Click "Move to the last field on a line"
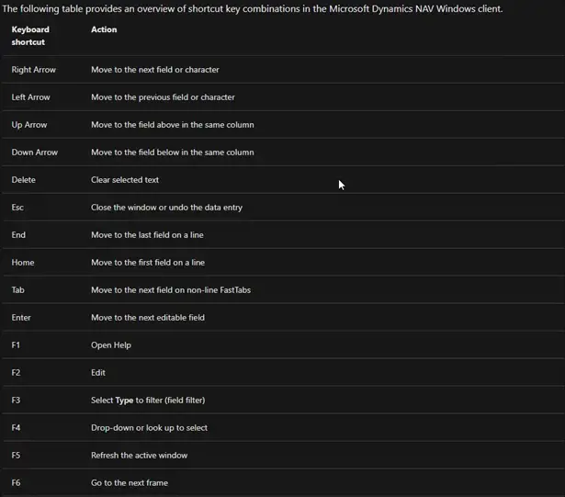The image size is (565, 497). pyautogui.click(x=147, y=235)
